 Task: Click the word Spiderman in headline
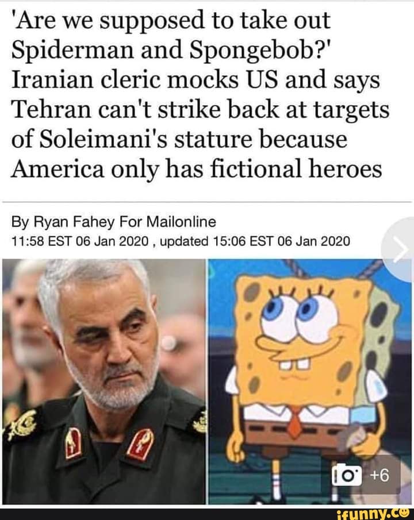(72, 51)
